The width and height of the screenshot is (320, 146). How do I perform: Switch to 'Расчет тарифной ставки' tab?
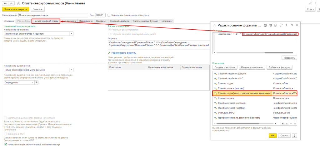click(x=46, y=21)
